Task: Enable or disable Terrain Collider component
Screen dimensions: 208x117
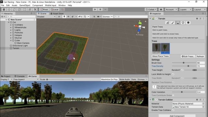Action: 156,100
